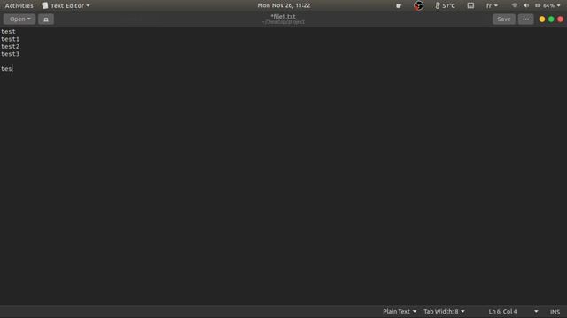Click the battery 64% indicator

point(545,6)
